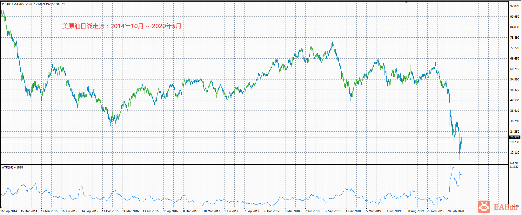Click the 15 Dec 2014 date label
Screen dimensions: 522x215
pos(29,211)
